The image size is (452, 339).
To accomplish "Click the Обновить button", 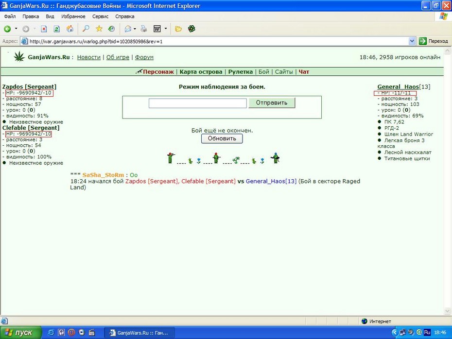I will [222, 138].
